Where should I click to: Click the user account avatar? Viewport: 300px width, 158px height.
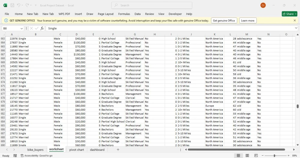click(x=263, y=5)
